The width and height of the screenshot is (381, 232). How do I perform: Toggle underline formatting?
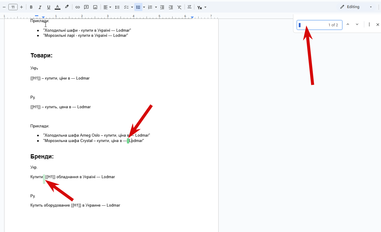(49, 7)
